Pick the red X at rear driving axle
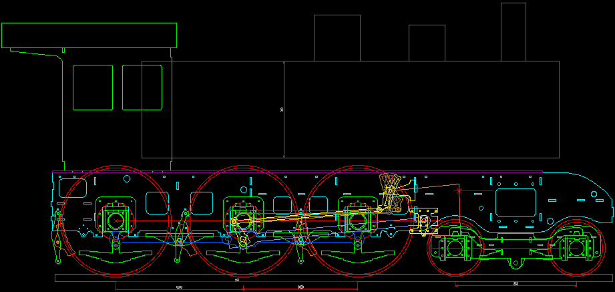 114,219
